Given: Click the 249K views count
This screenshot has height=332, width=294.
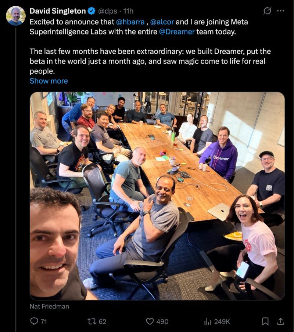Looking at the screenshot, I should [x=222, y=322].
